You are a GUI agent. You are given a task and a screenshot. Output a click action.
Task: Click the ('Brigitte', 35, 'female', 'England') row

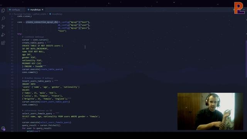click(46, 99)
